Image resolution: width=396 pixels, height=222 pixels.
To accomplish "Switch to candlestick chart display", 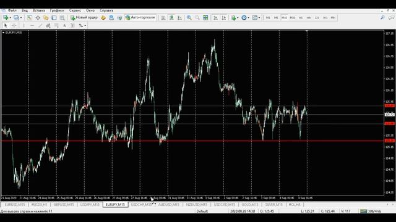I will [171, 18].
